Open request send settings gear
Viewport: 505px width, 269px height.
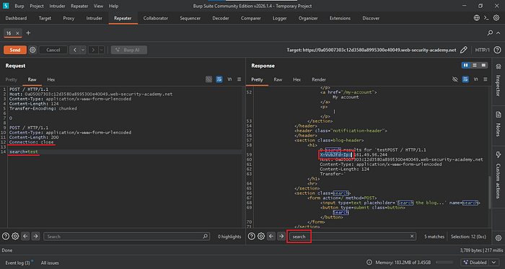point(32,50)
